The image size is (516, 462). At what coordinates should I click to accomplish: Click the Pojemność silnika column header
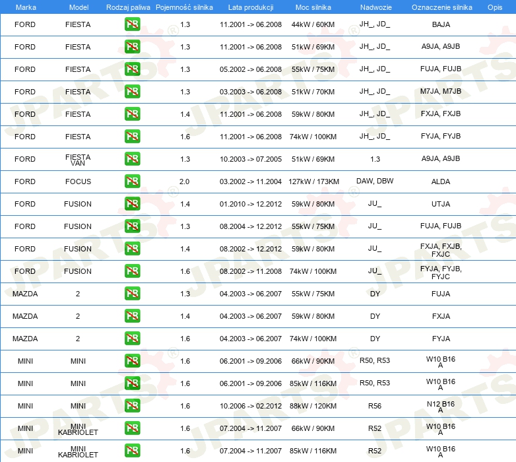(x=184, y=7)
